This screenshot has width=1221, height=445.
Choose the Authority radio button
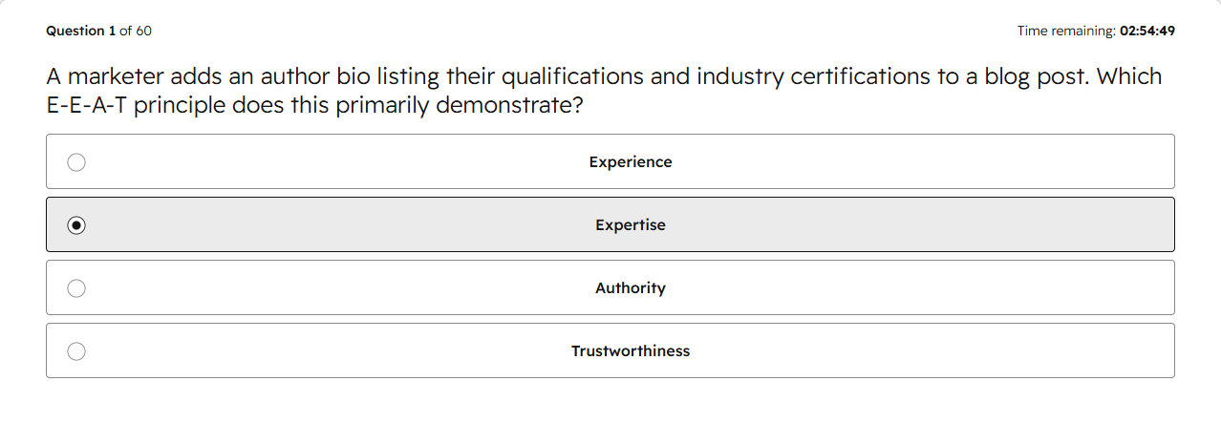76,288
